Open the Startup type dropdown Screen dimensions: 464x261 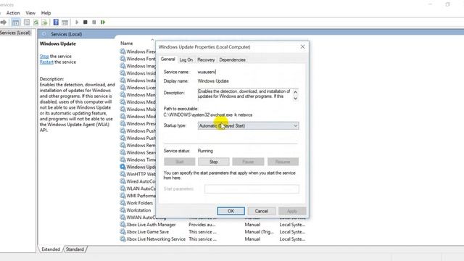click(x=248, y=125)
